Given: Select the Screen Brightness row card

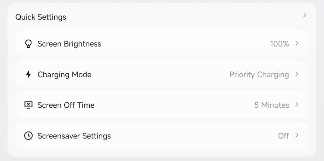Looking at the screenshot, I should 162,44.
